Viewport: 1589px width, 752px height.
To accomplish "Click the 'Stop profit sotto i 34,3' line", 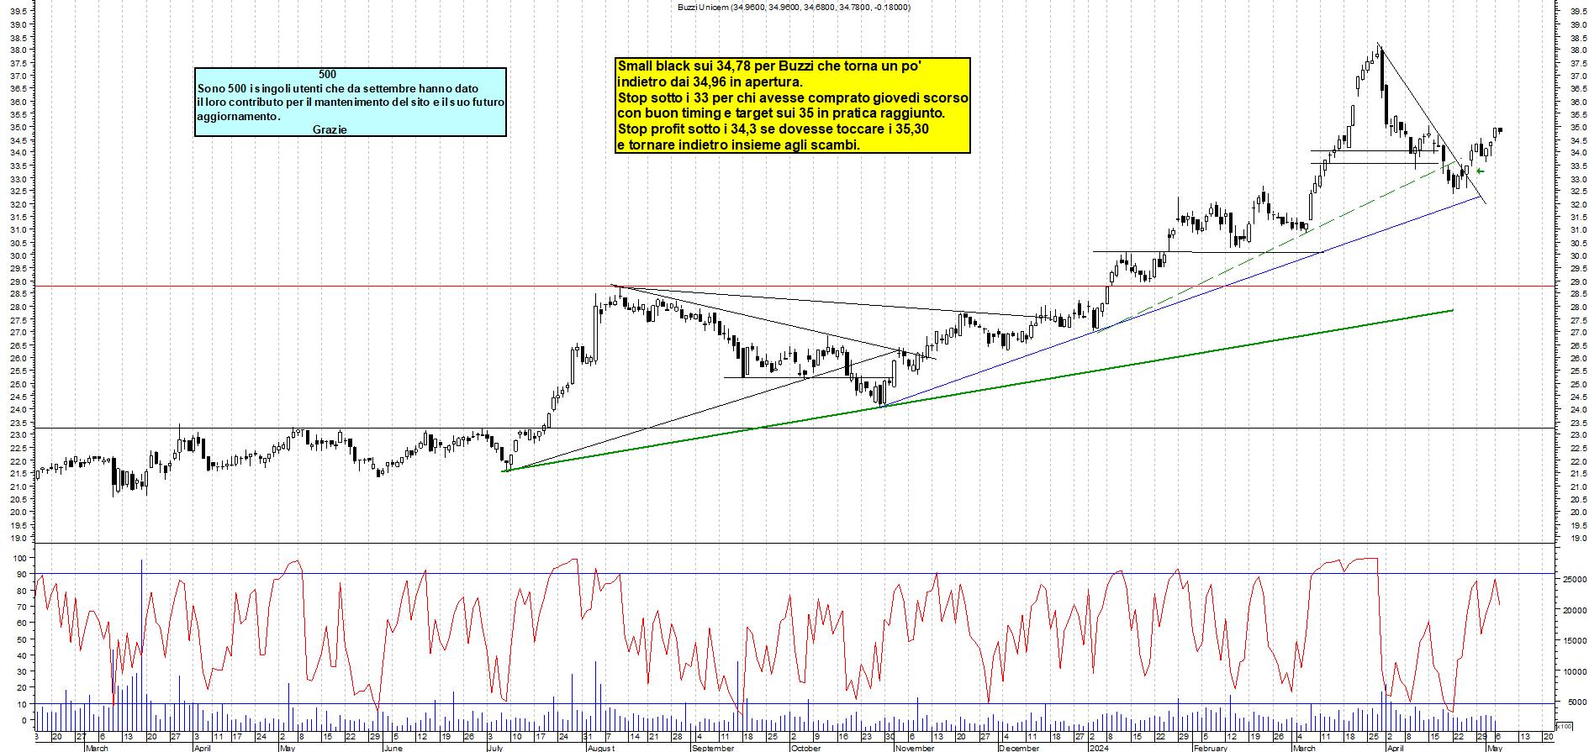I will (x=773, y=129).
